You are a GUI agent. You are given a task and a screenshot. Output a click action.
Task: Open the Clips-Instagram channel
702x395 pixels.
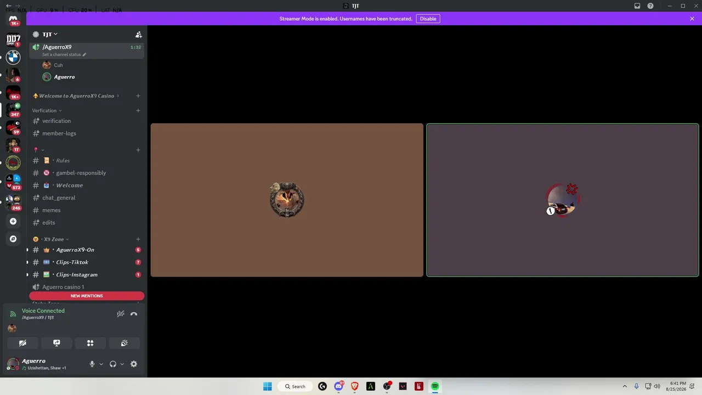[87, 274]
